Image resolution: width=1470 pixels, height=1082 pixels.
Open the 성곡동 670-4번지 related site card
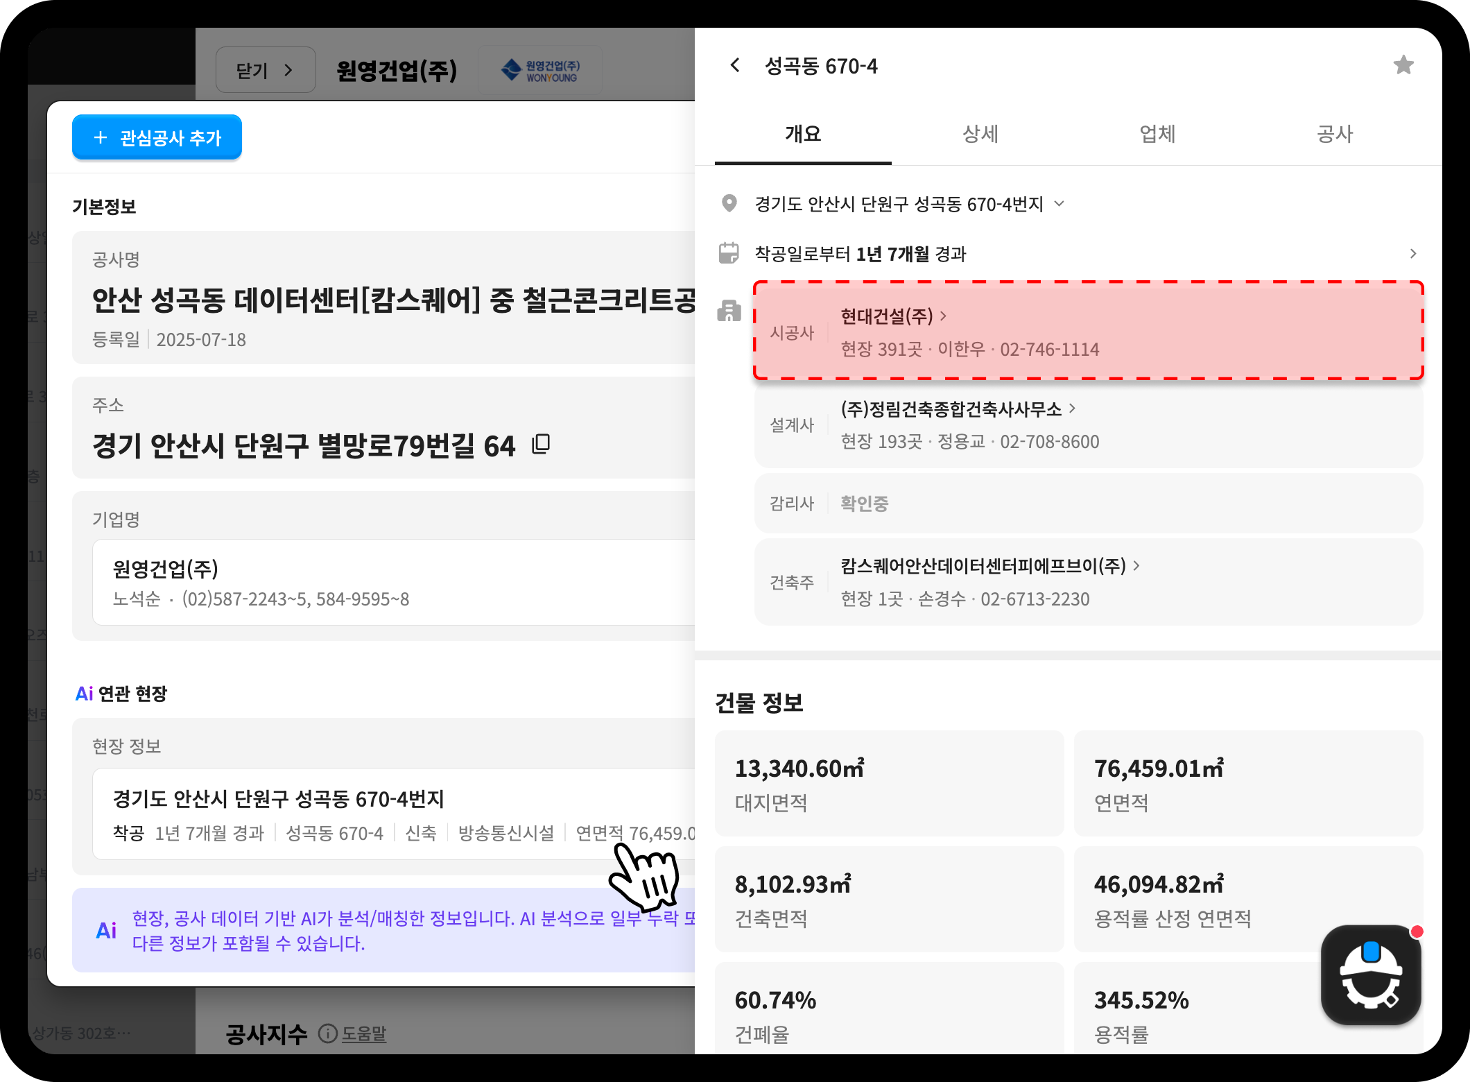point(394,814)
